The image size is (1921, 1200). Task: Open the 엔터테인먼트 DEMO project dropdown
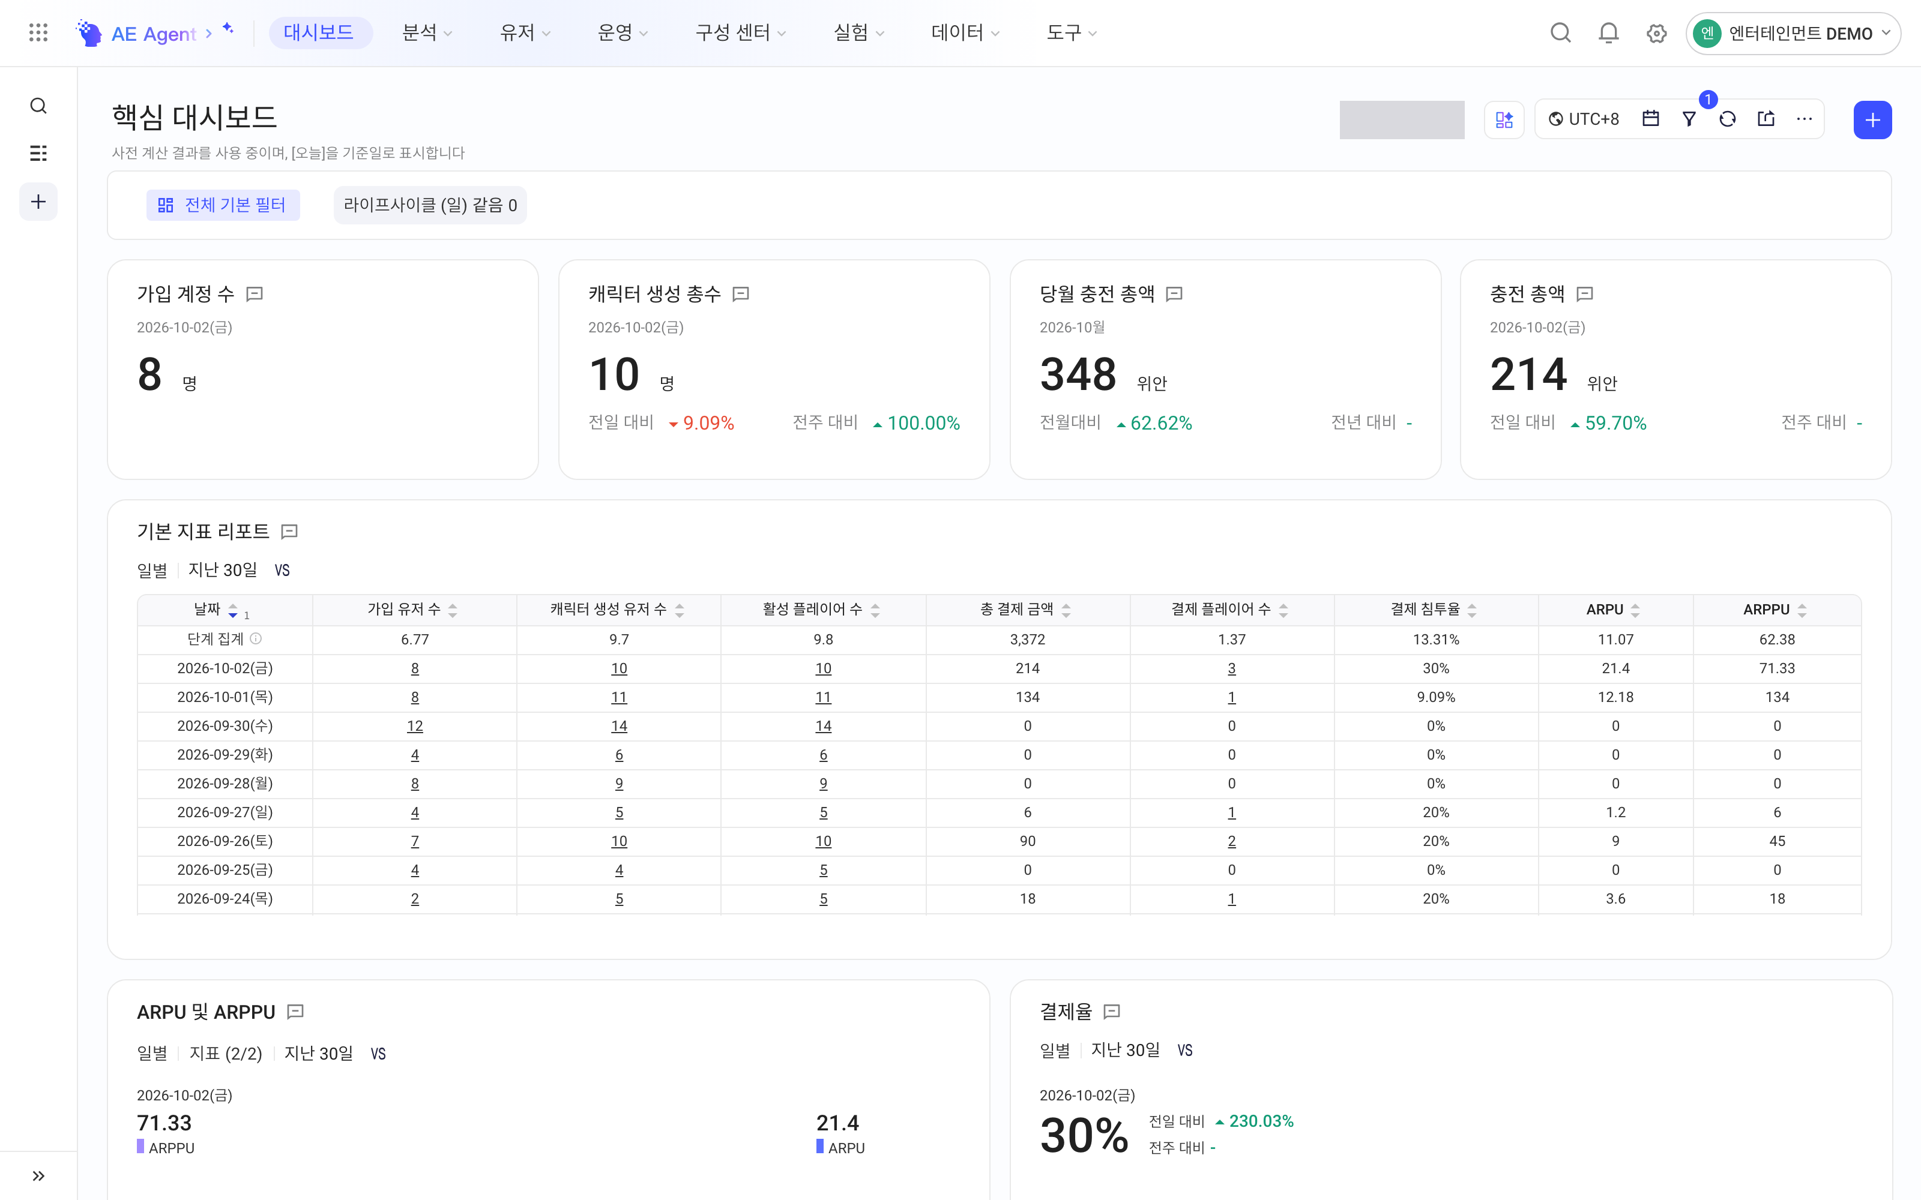1793,34
